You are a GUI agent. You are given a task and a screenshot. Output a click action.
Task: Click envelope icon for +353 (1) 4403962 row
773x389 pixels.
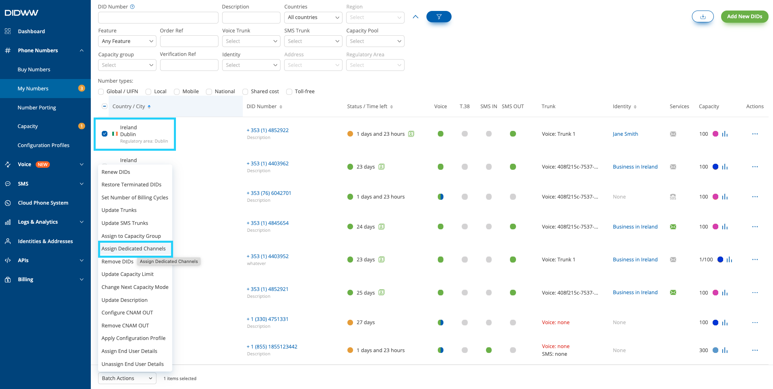click(673, 167)
